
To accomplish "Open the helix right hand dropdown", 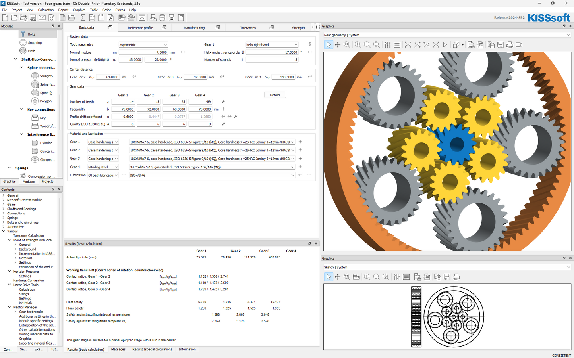I will click(272, 45).
